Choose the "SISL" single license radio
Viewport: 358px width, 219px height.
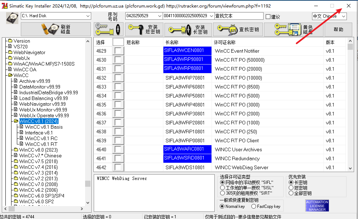click(x=223, y=188)
